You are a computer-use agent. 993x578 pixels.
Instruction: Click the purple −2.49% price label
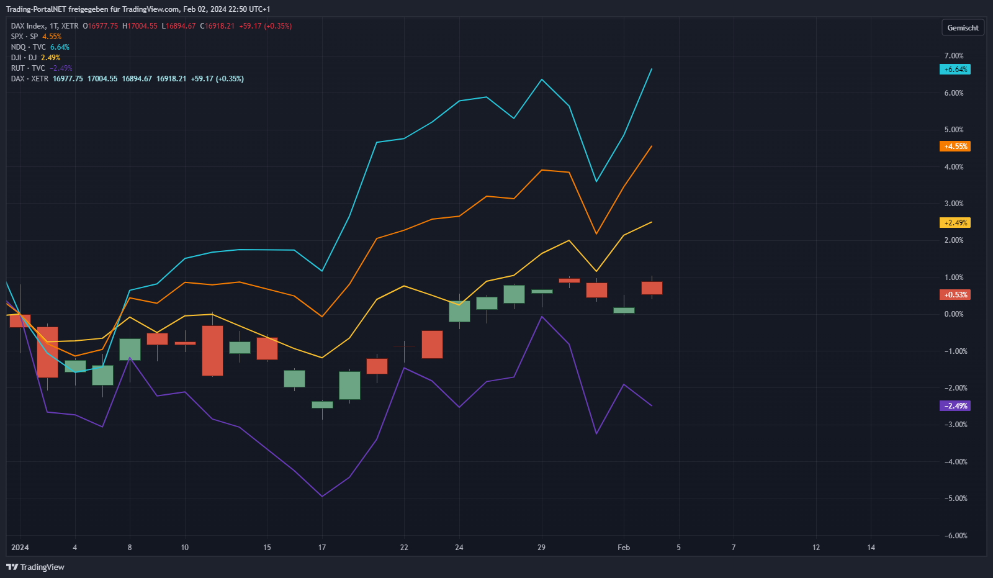click(x=955, y=406)
